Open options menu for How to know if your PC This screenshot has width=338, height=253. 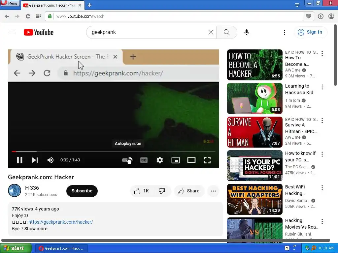coord(322,154)
